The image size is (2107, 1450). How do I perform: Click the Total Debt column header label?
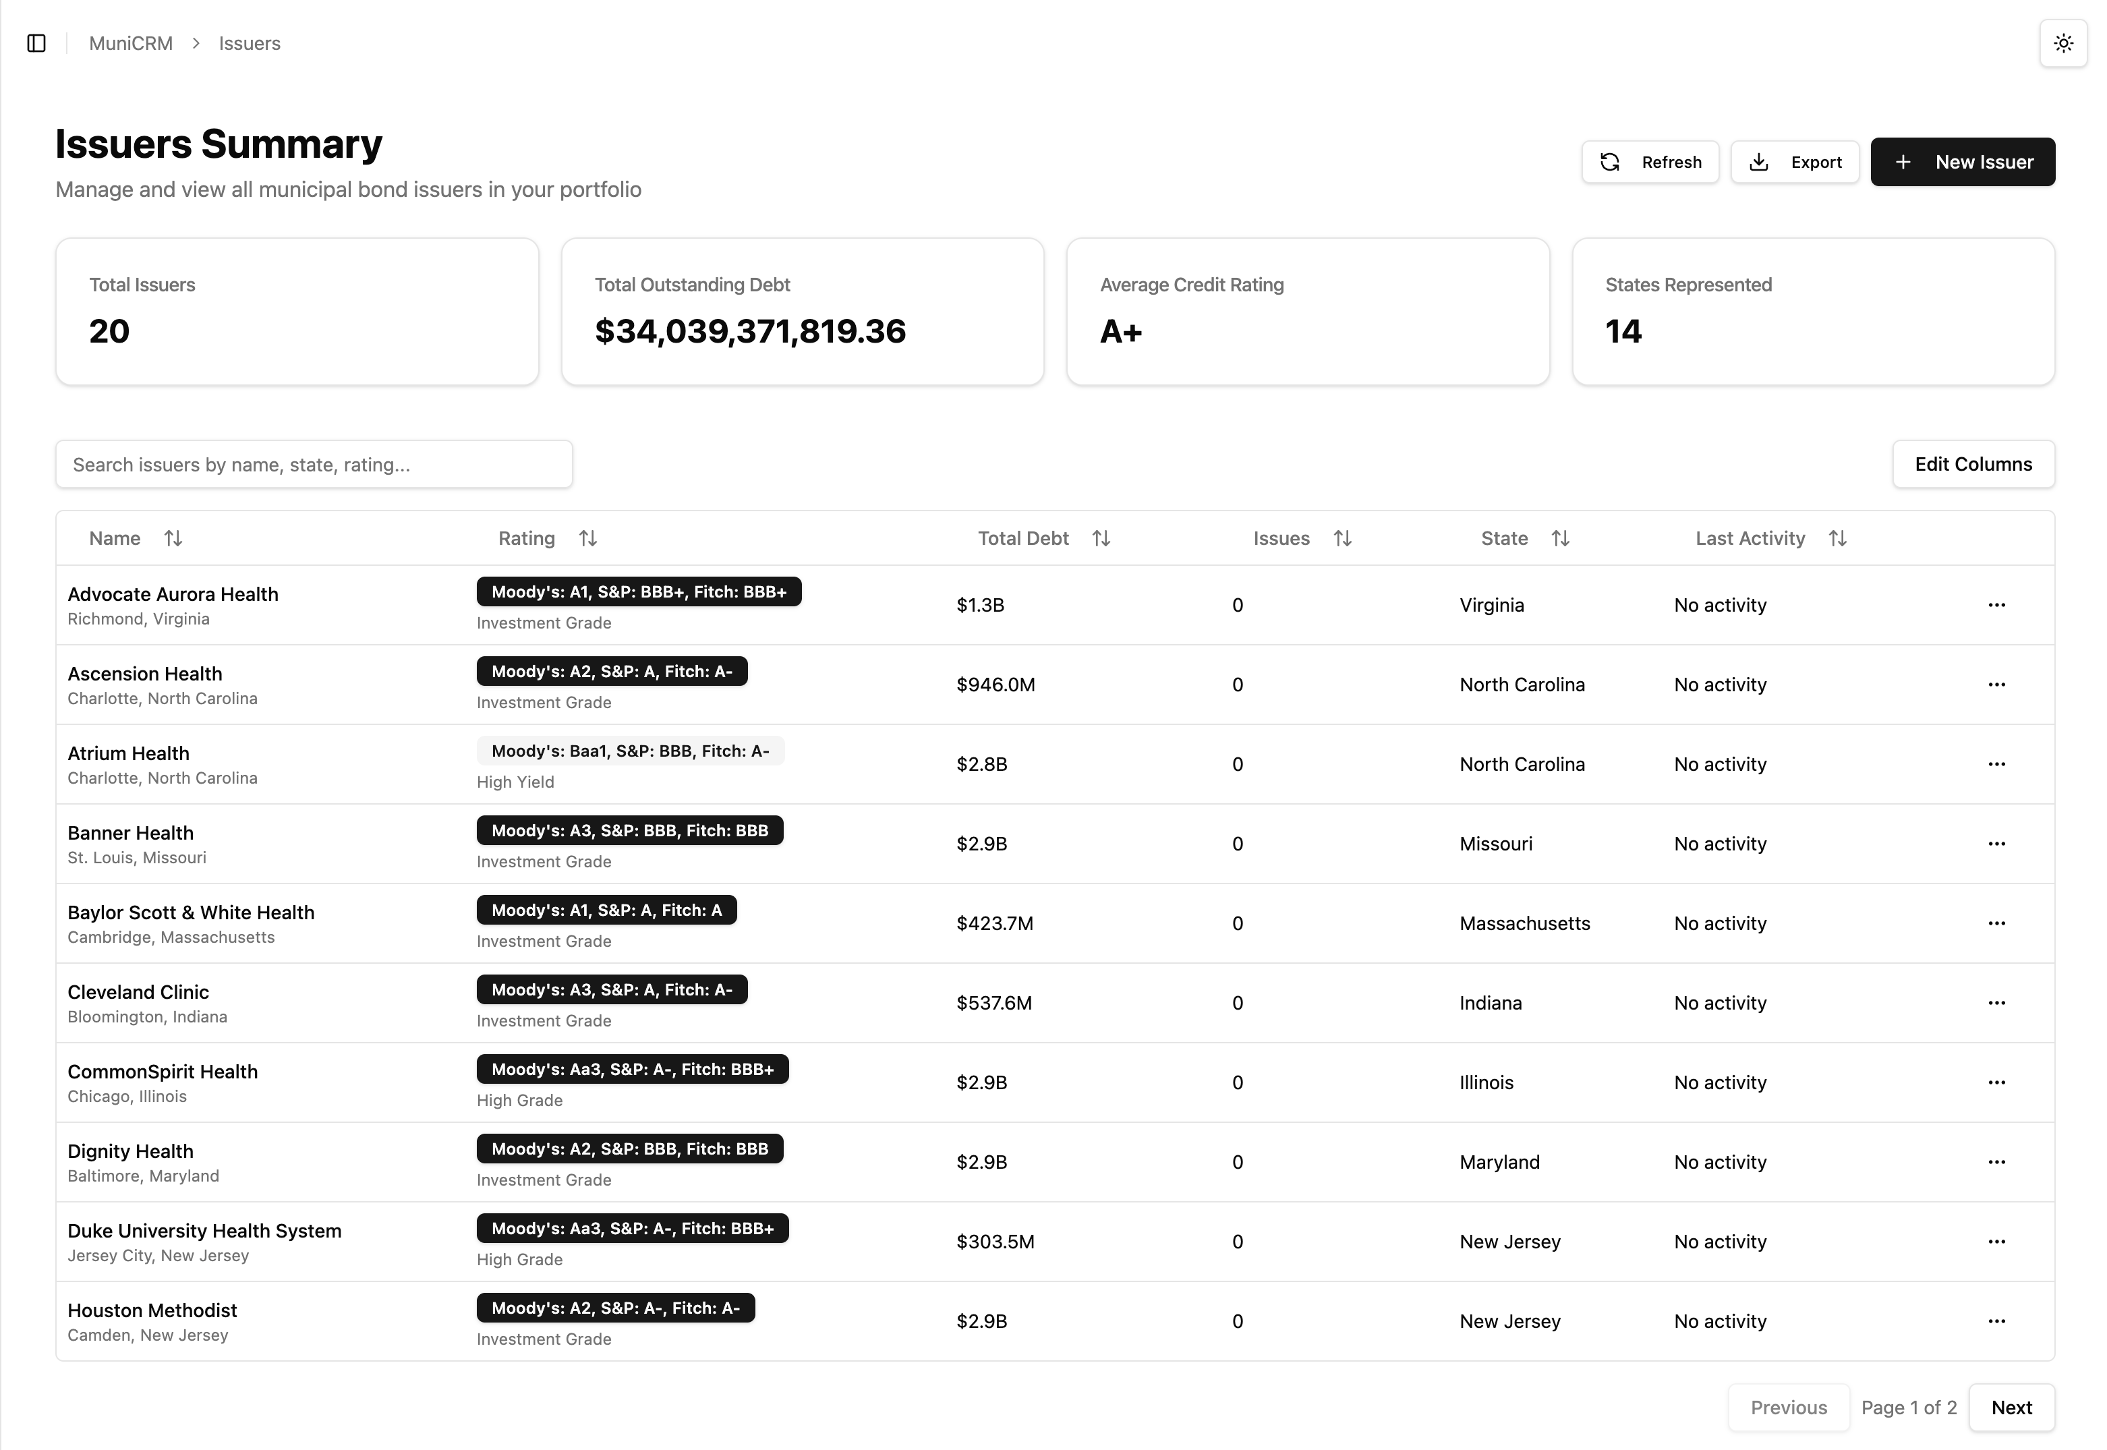[x=1023, y=539]
